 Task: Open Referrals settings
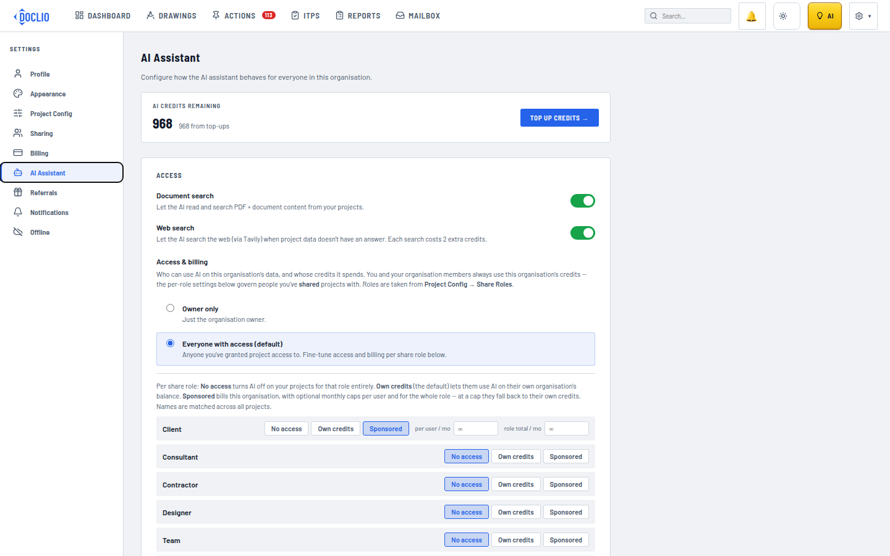[x=62, y=193]
